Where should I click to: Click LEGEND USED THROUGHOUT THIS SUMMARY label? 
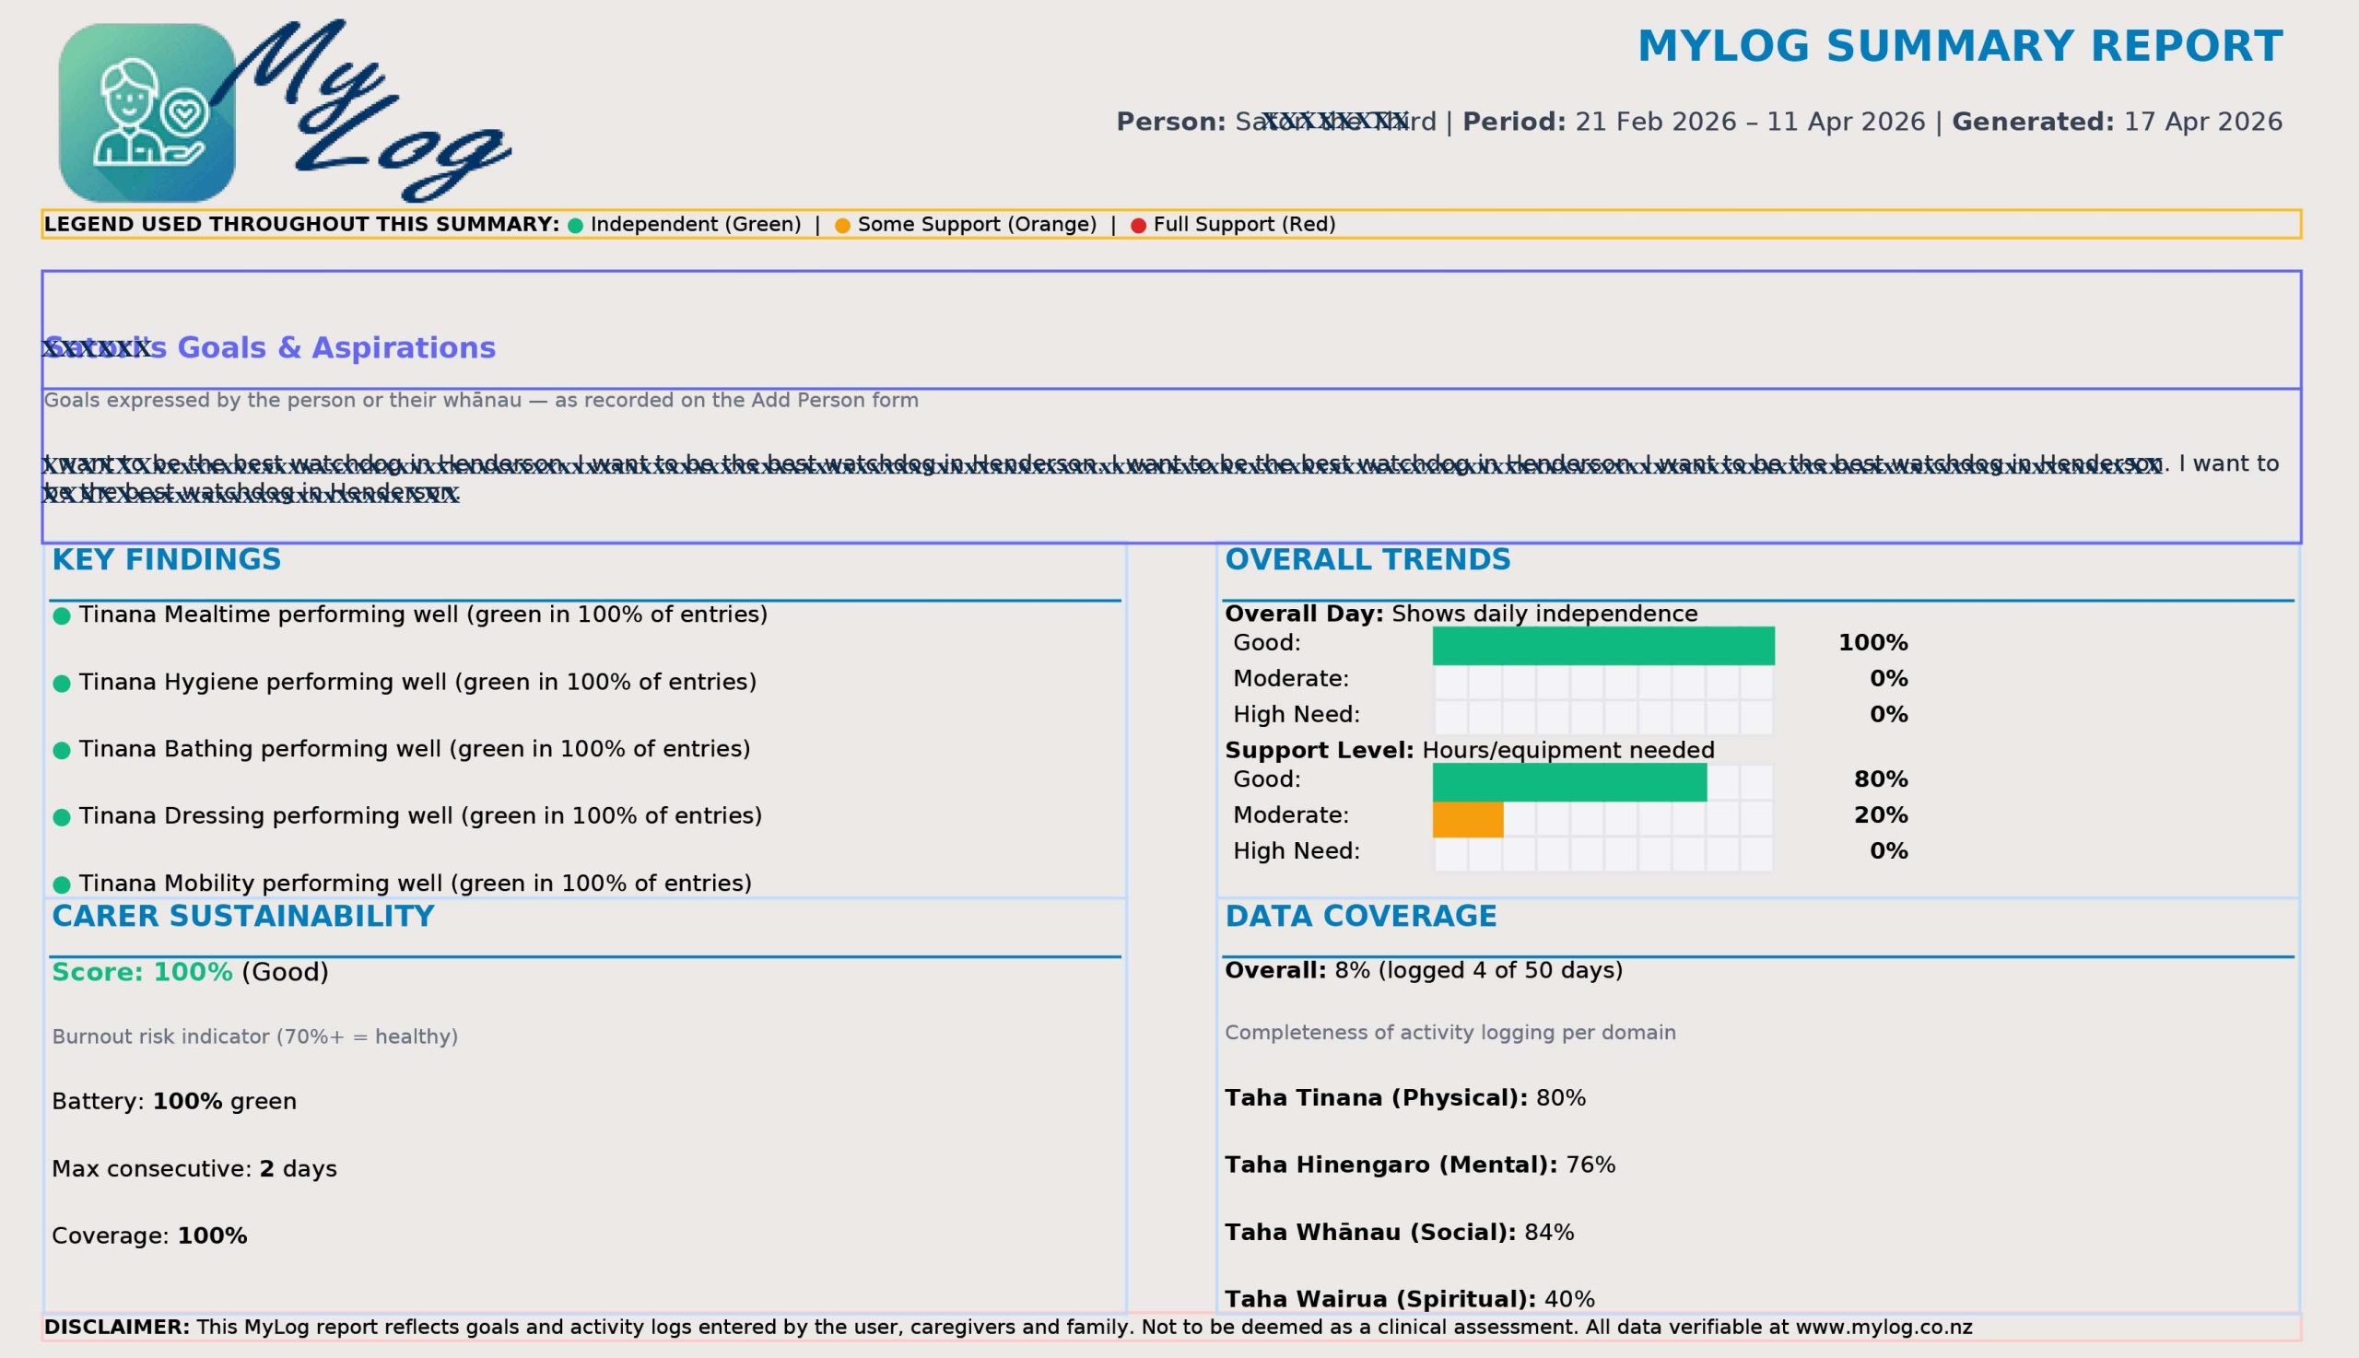tap(301, 225)
